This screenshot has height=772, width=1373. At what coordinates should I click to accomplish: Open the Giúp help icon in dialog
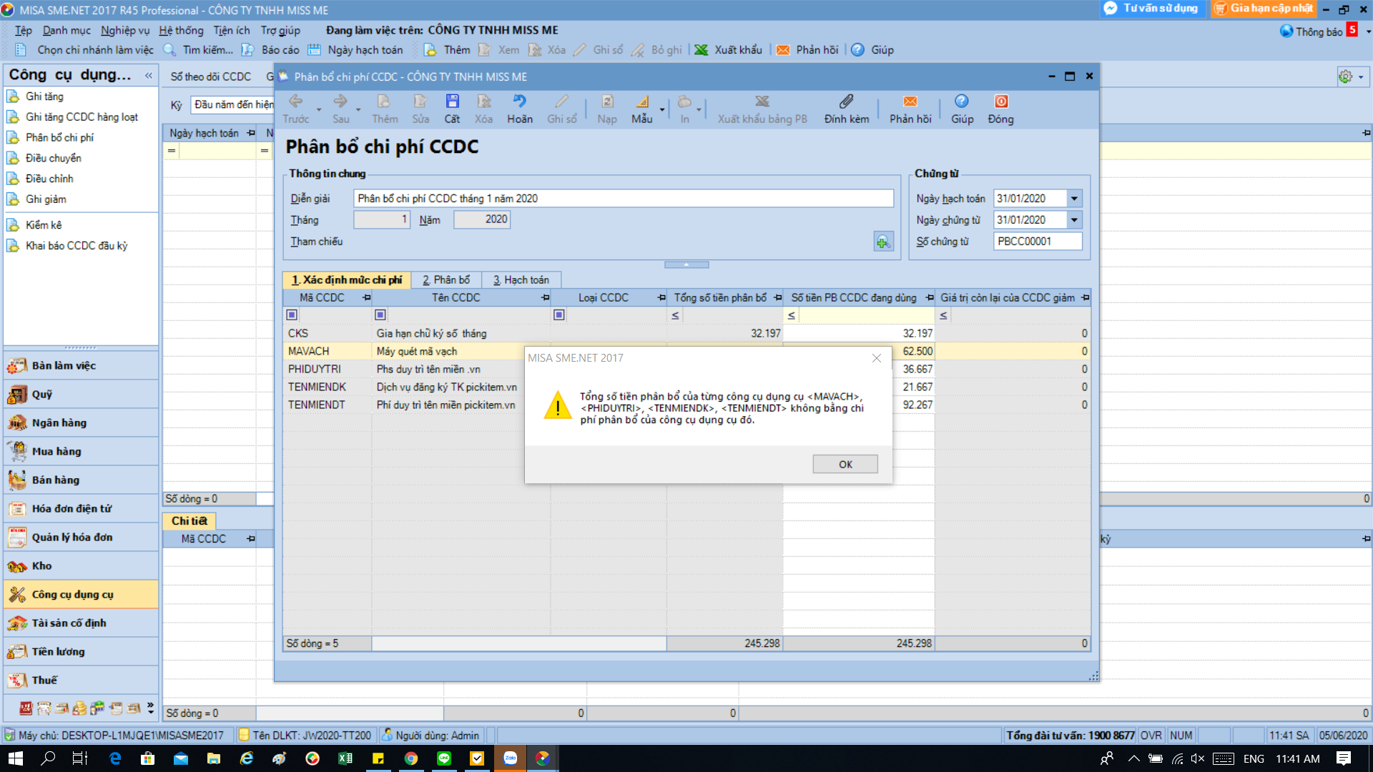(x=961, y=102)
